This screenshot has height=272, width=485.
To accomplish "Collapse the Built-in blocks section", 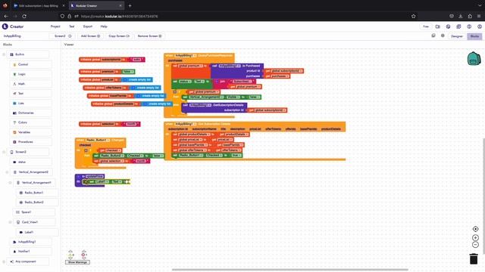I will 4,54.
